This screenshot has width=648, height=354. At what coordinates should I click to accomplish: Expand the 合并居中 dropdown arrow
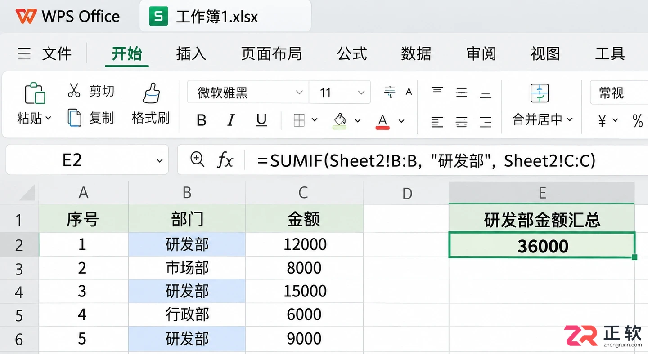(570, 119)
